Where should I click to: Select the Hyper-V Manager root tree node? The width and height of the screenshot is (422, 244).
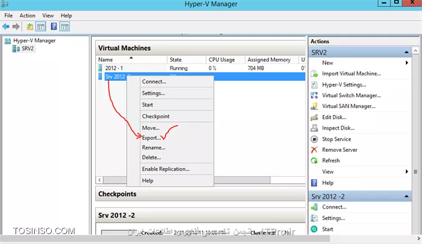tap(34, 40)
